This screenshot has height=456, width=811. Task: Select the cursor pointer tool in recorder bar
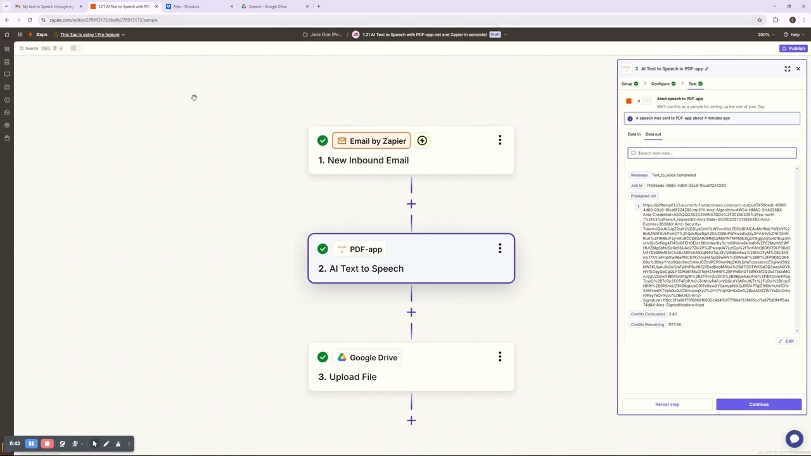[x=94, y=444]
